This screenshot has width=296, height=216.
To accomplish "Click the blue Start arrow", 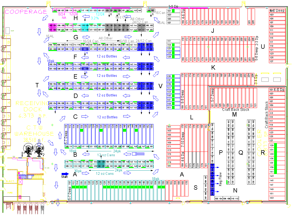I will [65, 174].
